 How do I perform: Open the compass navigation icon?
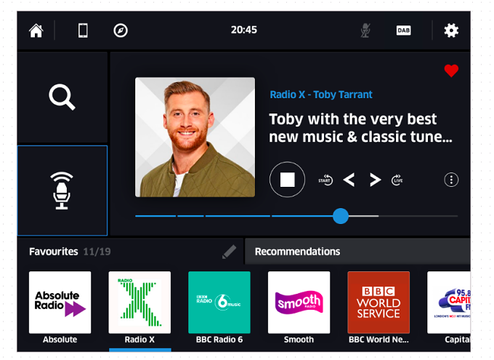[121, 31]
